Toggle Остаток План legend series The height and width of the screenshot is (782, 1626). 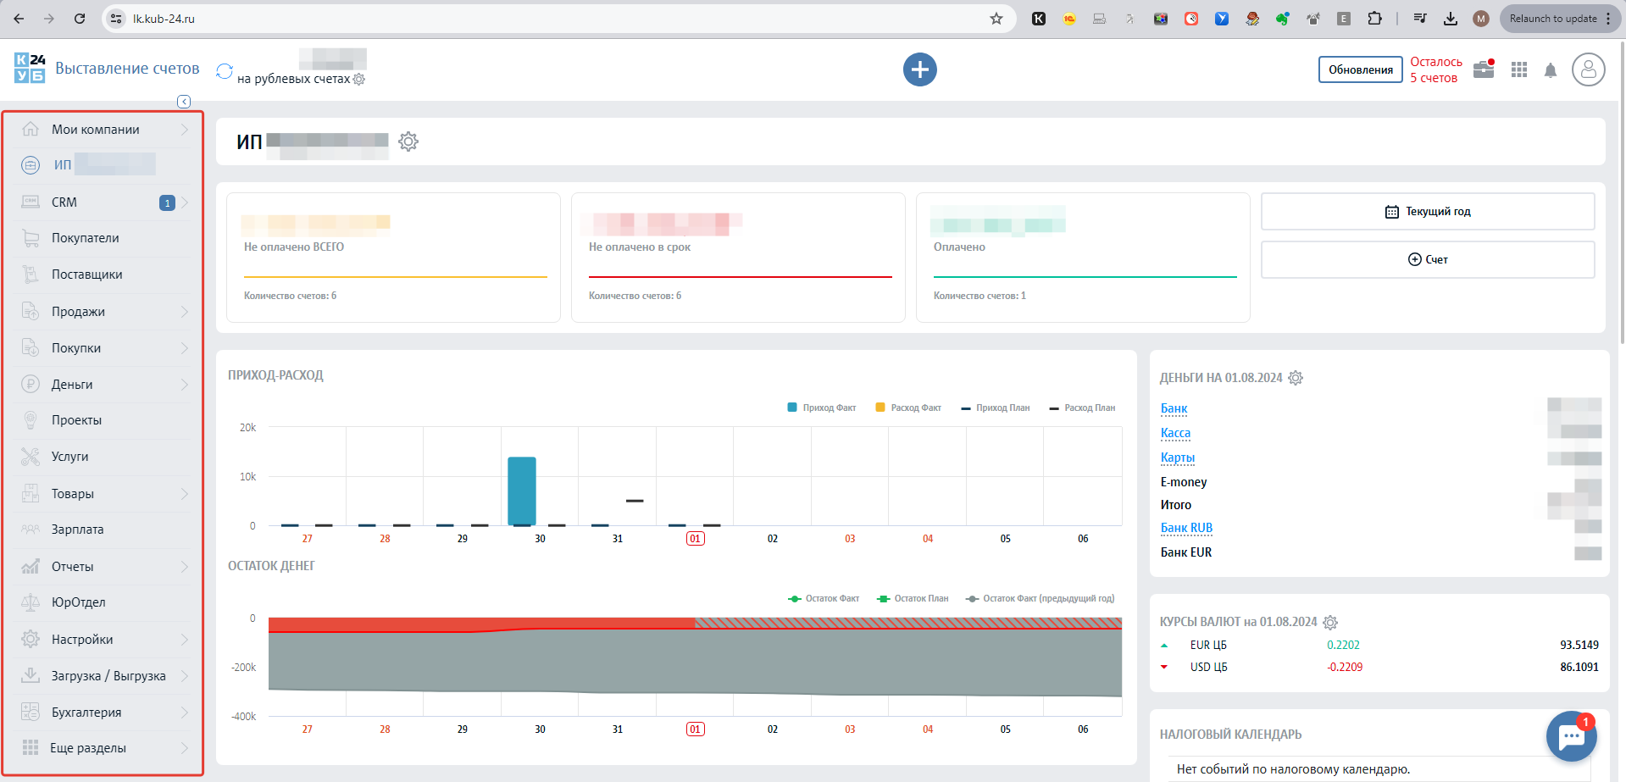tap(913, 598)
